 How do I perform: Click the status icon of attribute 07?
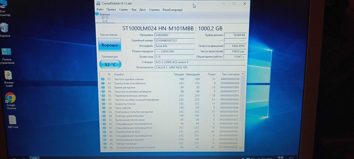(104, 100)
